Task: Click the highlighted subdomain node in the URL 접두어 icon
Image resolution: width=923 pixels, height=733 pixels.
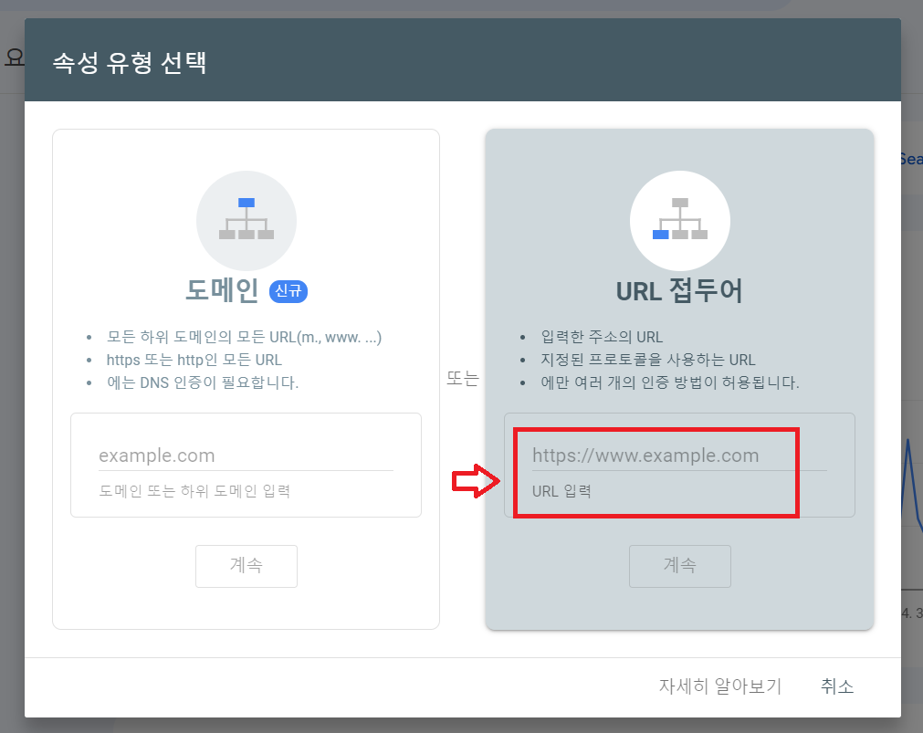Action: click(660, 235)
